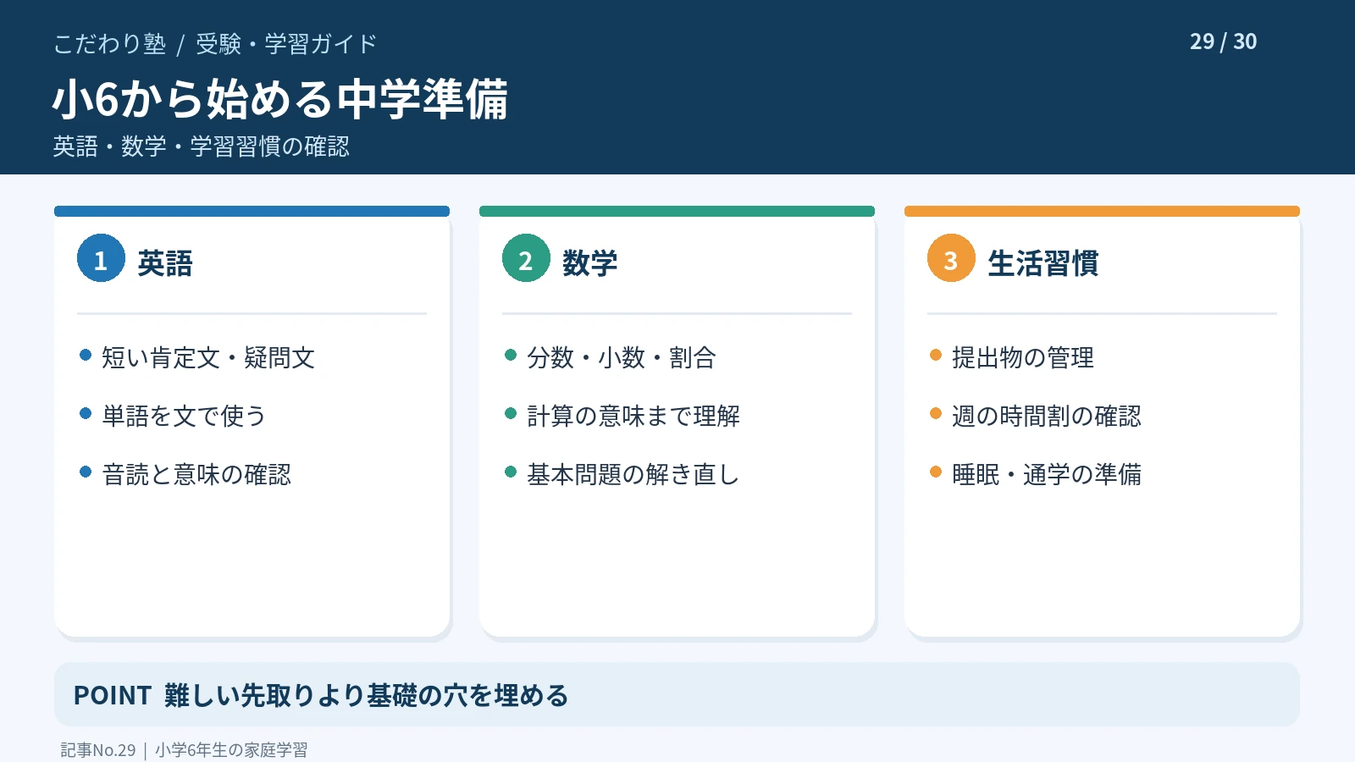The height and width of the screenshot is (762, 1355).
Task: Click the POINT callout about 基礎の穴を埋める
Action: (677, 694)
